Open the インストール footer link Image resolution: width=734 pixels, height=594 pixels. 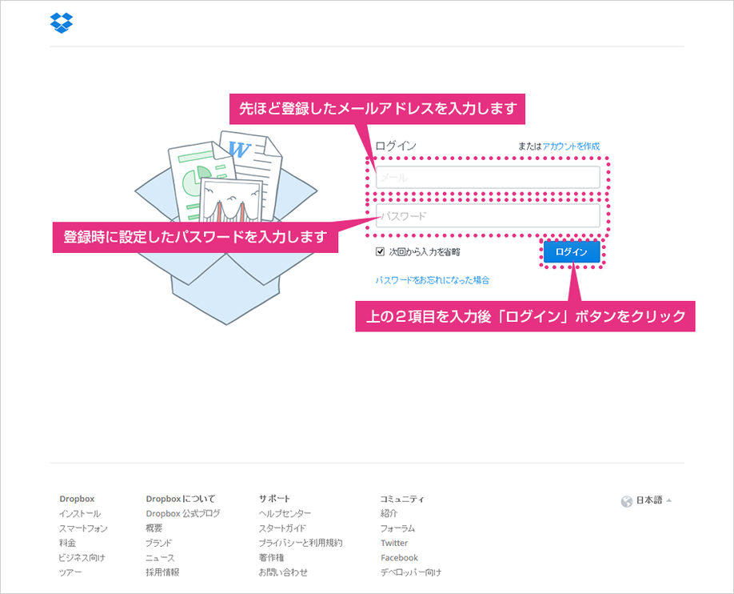tap(80, 514)
